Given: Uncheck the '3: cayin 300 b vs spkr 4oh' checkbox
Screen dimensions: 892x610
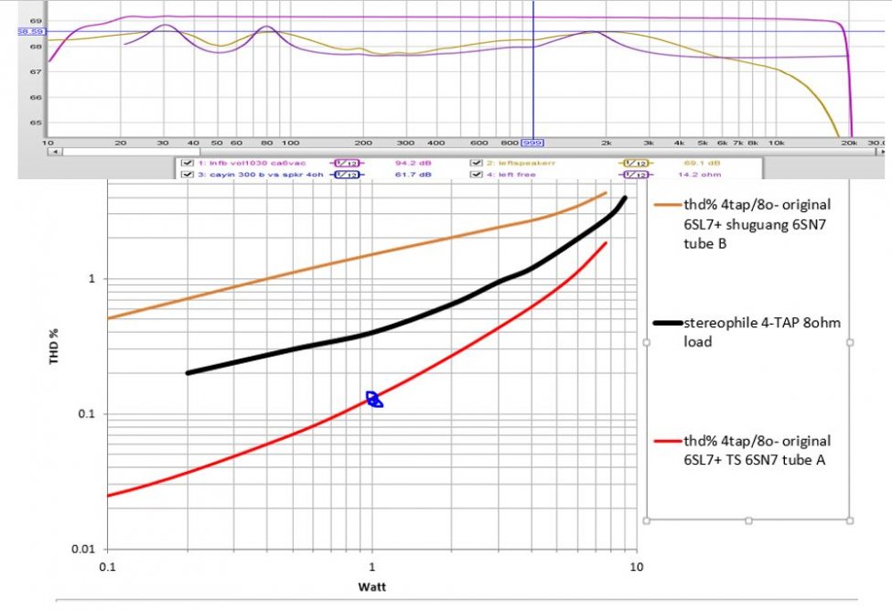Looking at the screenshot, I should pyautogui.click(x=188, y=175).
